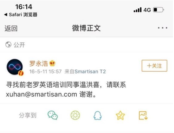The height and width of the screenshot is (133, 174).
Task: Tap the 微博正文 page title
Action: (86, 28)
